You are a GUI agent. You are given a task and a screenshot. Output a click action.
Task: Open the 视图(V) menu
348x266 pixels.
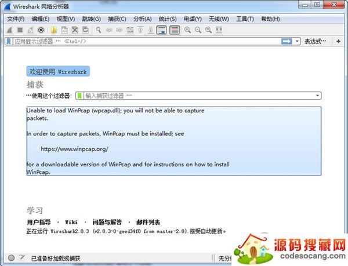[x=66, y=19]
